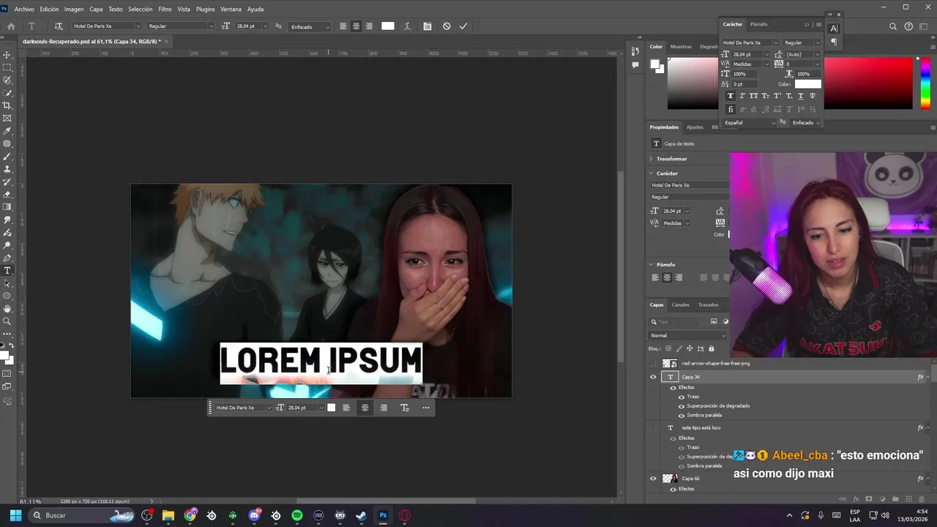The width and height of the screenshot is (937, 527).
Task: Select the Brush tool
Action: (7, 157)
